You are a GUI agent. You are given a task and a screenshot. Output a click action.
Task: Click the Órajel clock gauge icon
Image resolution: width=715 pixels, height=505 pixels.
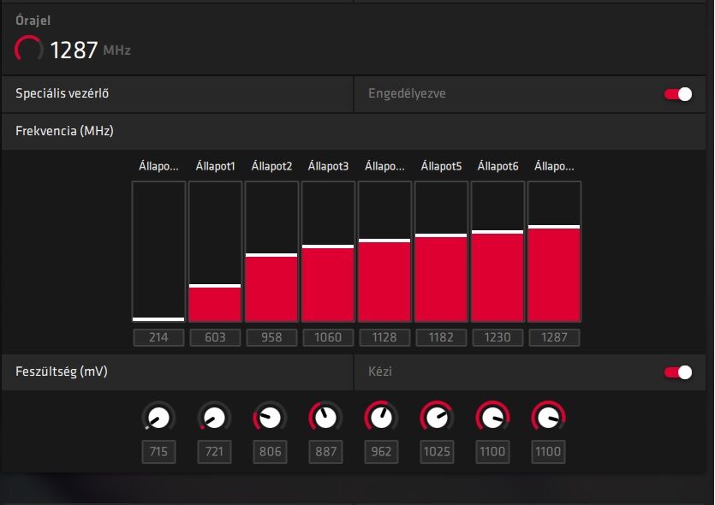pyautogui.click(x=29, y=50)
